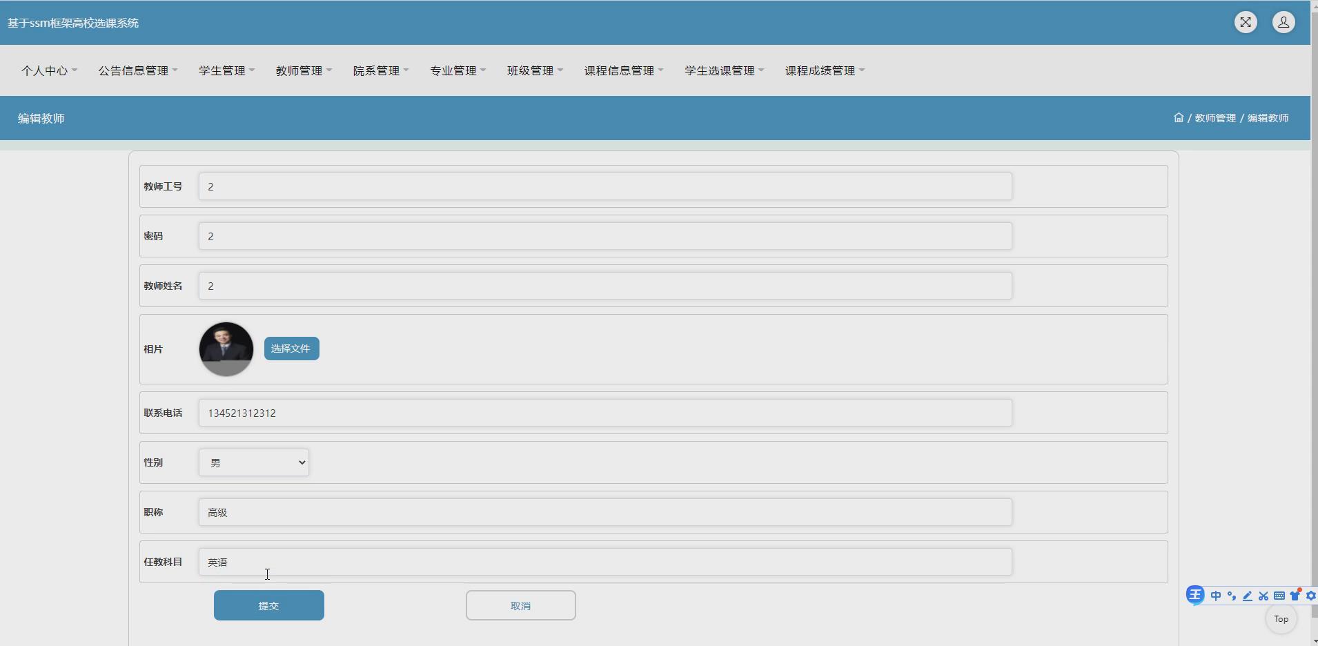Click the 编辑教师 page heading
The image size is (1318, 646).
(x=41, y=118)
